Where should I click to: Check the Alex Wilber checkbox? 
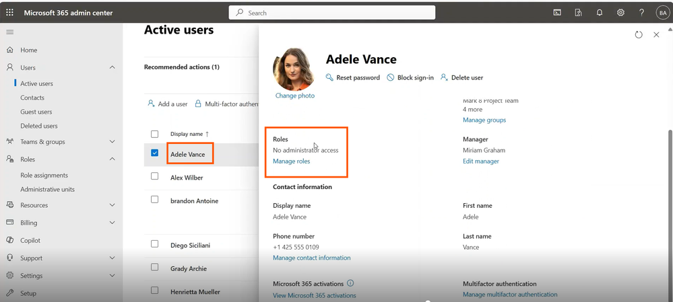(x=154, y=176)
